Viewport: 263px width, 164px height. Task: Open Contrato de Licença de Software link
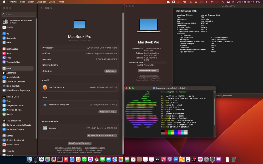click(x=68, y=148)
